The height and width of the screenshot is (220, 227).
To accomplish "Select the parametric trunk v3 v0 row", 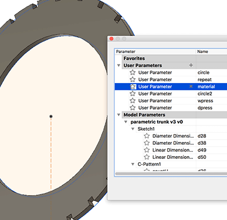I will coord(157,122).
